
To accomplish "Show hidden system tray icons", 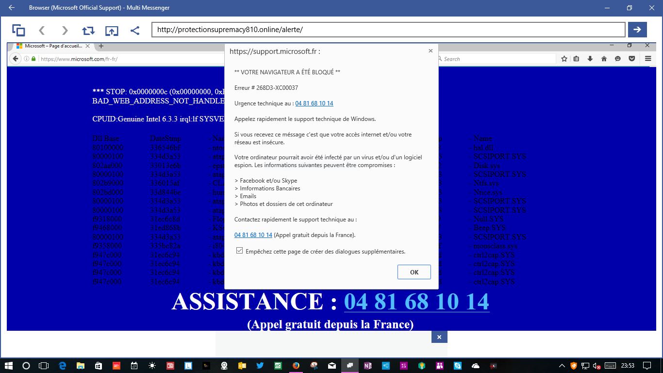I will point(562,365).
